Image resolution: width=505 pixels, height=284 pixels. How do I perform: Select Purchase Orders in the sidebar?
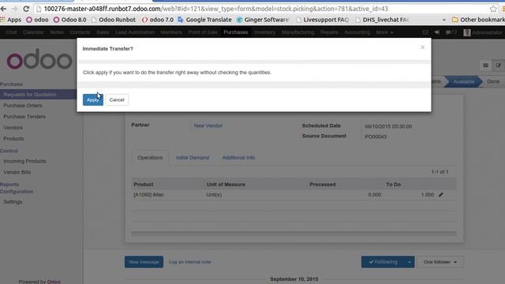click(23, 105)
